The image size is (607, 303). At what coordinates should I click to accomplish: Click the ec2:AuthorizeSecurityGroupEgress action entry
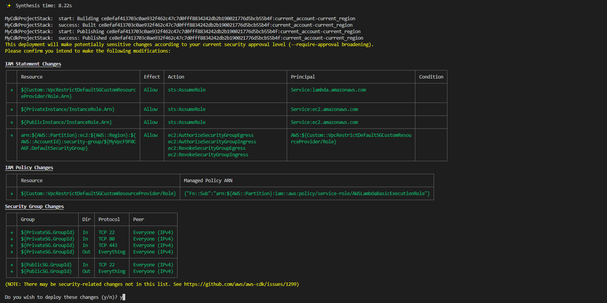pyautogui.click(x=210, y=135)
